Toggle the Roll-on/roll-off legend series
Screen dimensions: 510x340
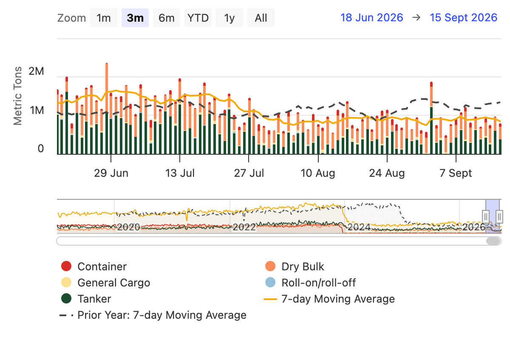click(310, 283)
